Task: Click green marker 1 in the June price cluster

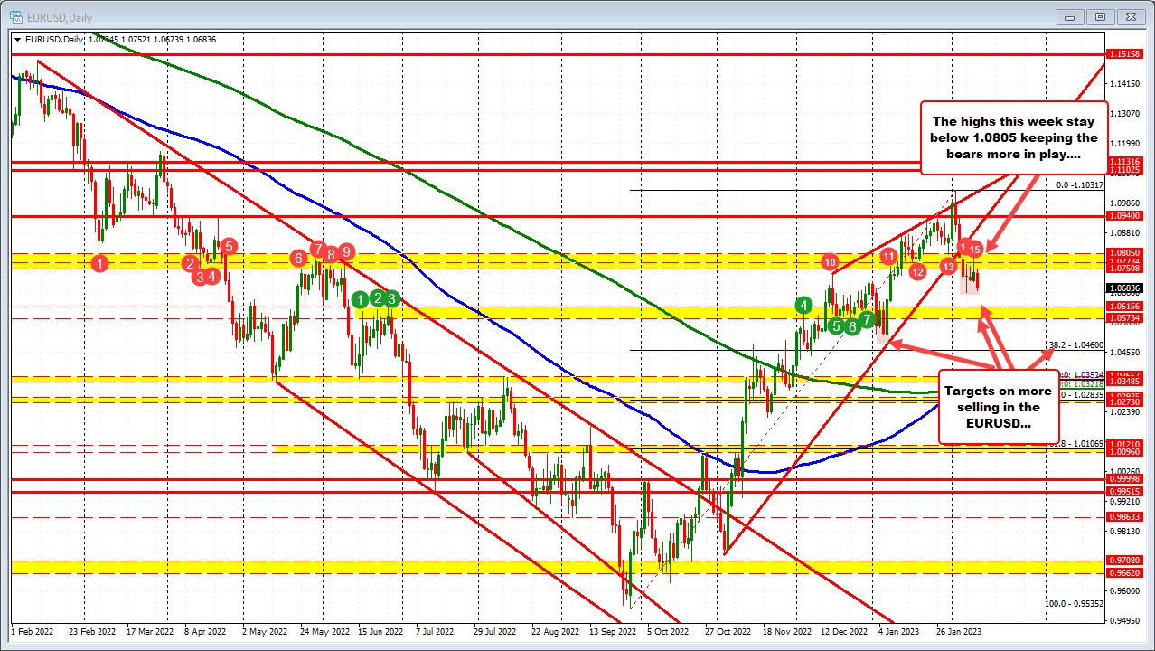Action: click(362, 298)
